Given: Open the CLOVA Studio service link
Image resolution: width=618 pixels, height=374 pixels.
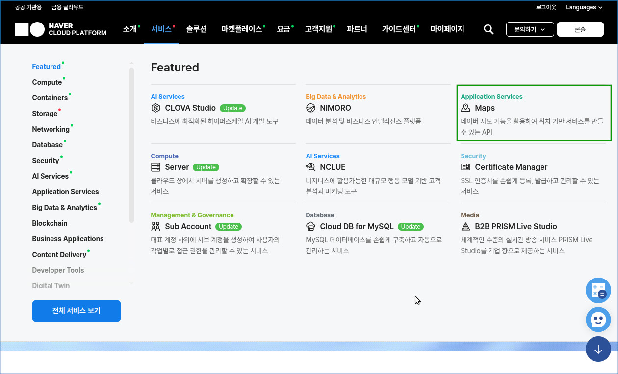Looking at the screenshot, I should pos(190,108).
